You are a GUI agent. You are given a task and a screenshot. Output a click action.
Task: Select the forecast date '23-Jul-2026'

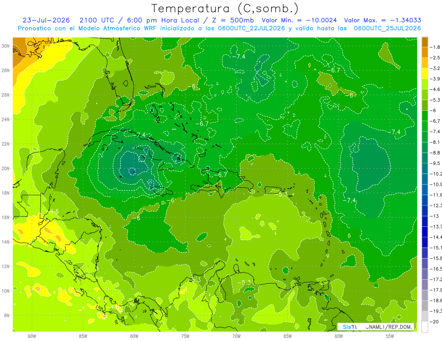pos(46,20)
